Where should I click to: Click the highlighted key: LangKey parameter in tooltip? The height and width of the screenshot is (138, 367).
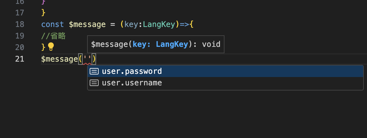[160, 44]
